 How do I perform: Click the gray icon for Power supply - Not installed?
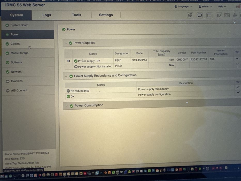pos(76,67)
